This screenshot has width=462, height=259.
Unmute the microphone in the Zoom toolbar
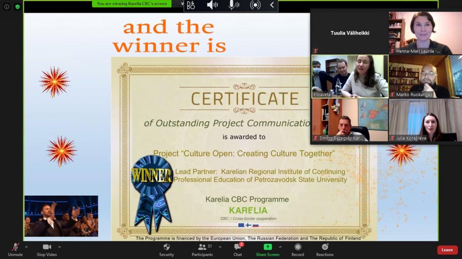(x=15, y=250)
